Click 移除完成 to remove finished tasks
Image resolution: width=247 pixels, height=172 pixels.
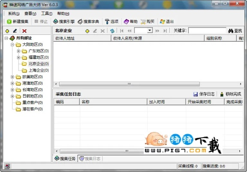click(231, 94)
